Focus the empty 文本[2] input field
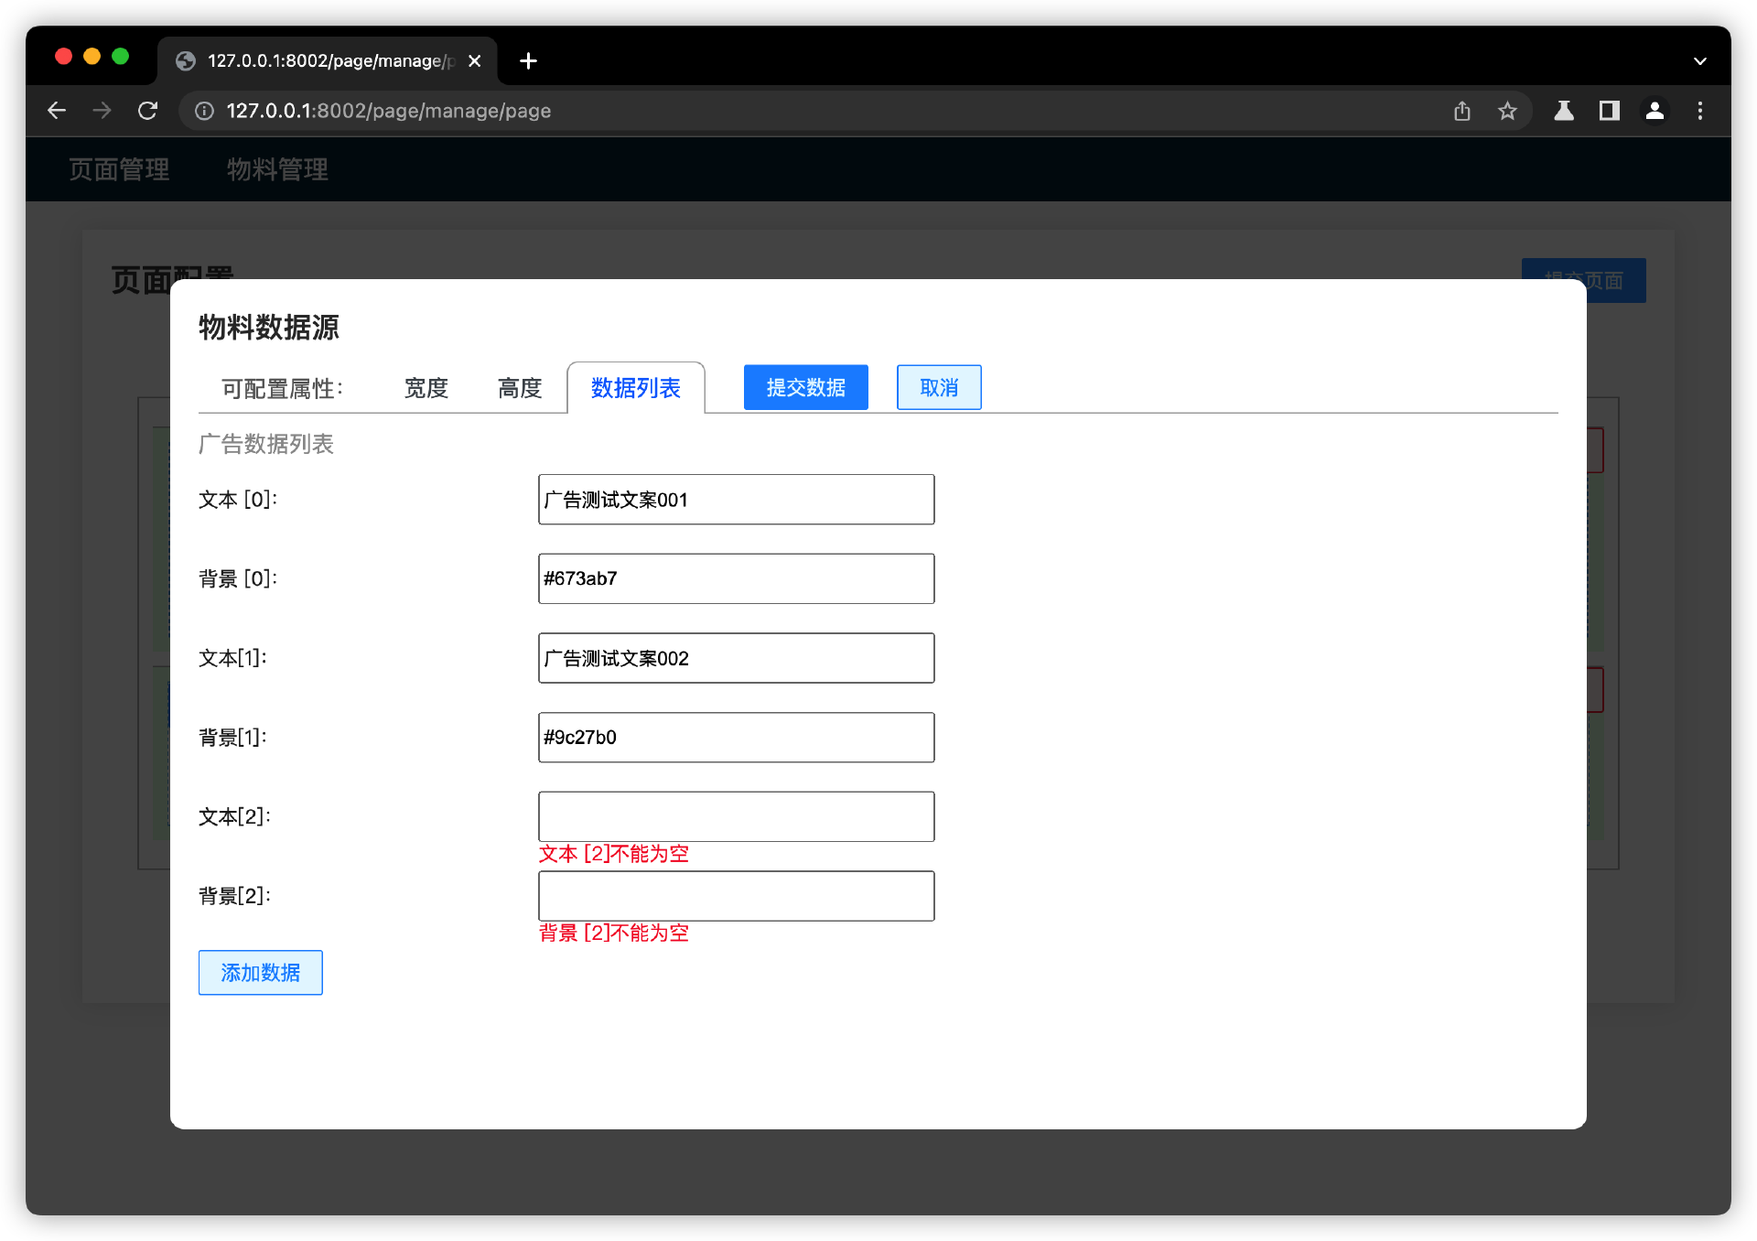This screenshot has height=1241, width=1757. click(x=736, y=816)
